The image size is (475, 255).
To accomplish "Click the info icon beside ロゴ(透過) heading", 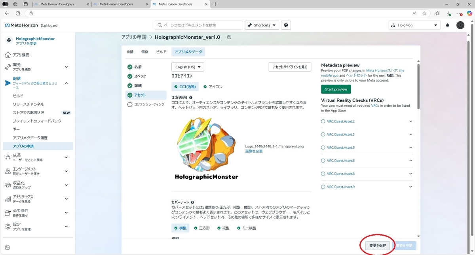I will (191, 97).
